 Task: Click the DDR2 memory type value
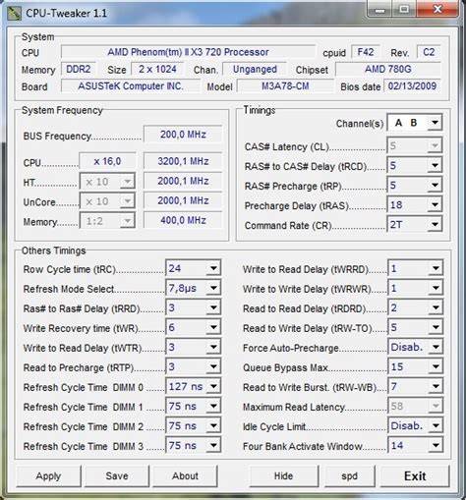[79, 69]
